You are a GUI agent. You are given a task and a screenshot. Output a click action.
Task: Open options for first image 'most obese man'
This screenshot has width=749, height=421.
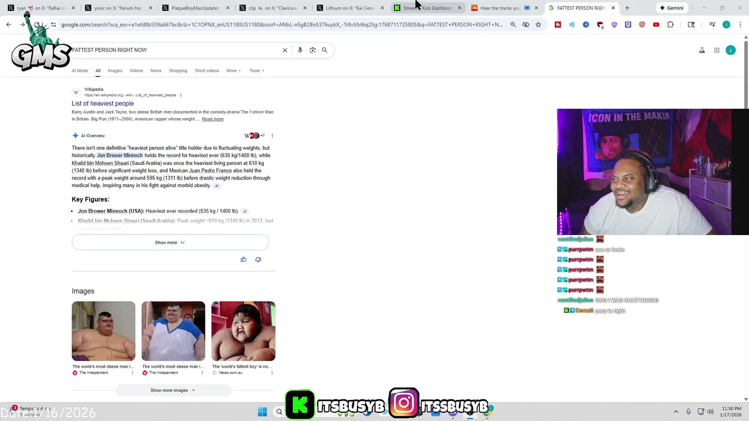point(132,372)
